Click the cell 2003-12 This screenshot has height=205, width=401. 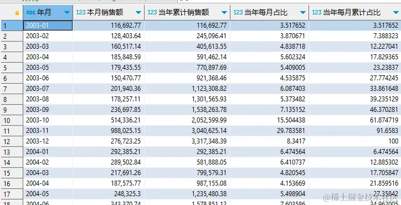[x=48, y=141]
